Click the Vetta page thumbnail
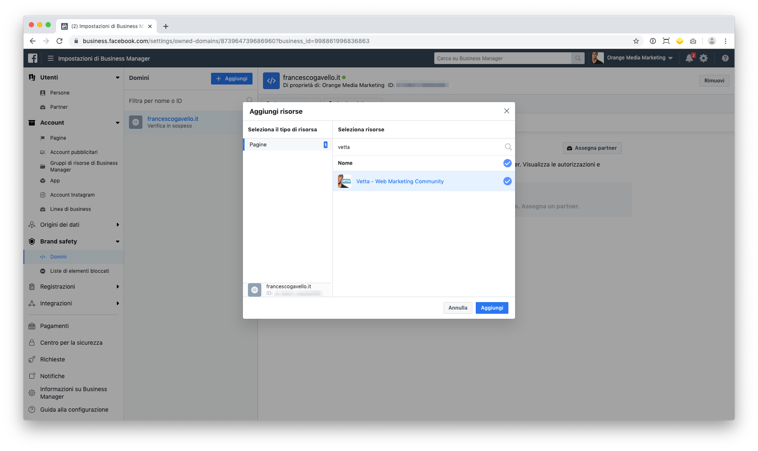758x451 pixels. 345,181
